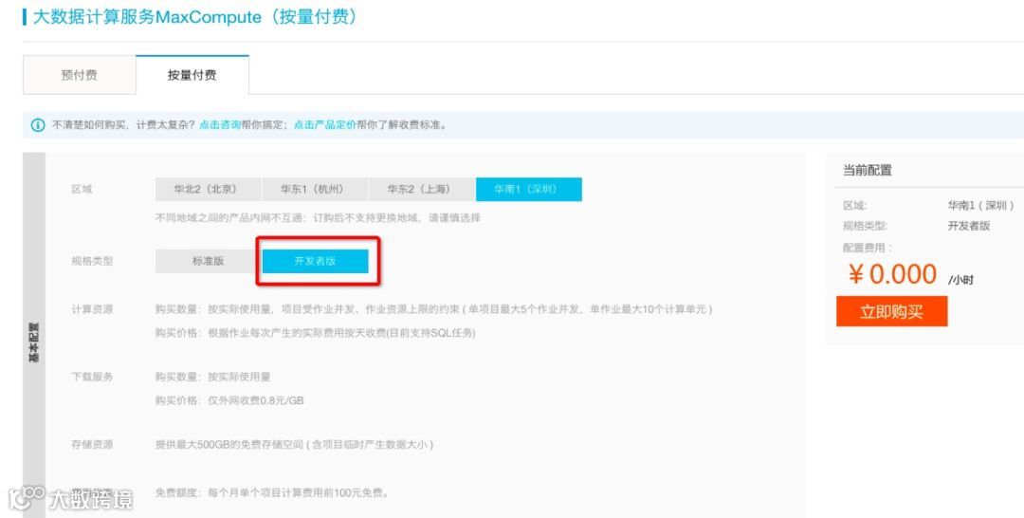Click the 计算资源 购买价格 description line
1024x518 pixels.
pos(316,333)
